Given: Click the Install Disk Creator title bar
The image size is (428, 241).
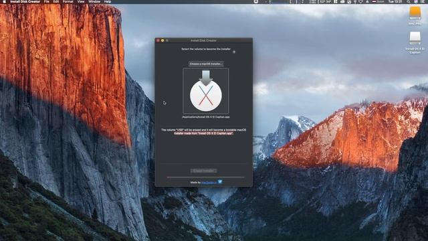Looking at the screenshot, I should (203, 40).
